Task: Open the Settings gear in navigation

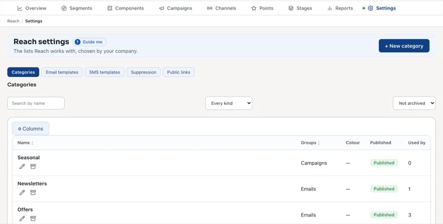Action: click(371, 8)
